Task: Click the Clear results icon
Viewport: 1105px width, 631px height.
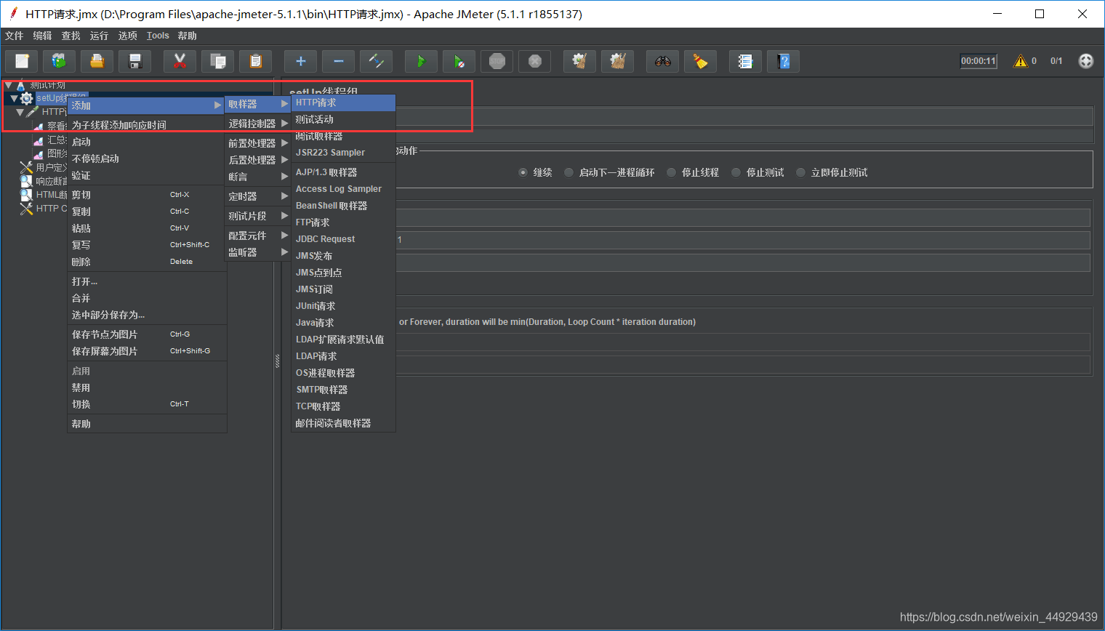Action: (580, 61)
